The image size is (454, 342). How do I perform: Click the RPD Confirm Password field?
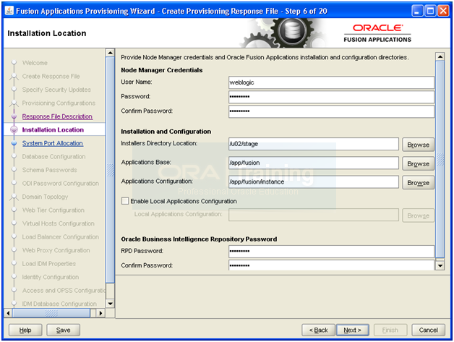(x=331, y=265)
